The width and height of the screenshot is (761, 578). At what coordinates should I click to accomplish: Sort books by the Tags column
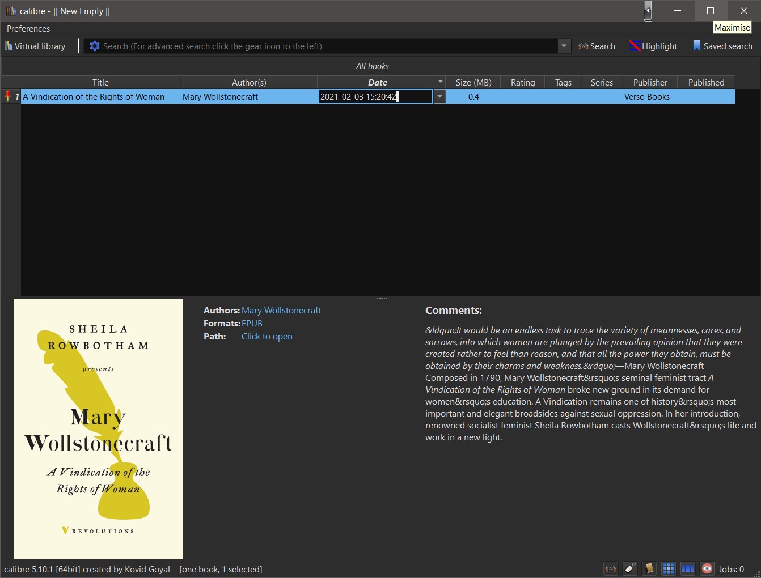click(x=563, y=83)
